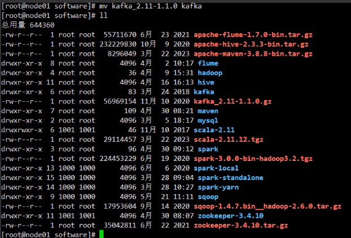Screen dimensions: 351x238
Task: Click the scala-2.11 directory name
Action: 214,130
